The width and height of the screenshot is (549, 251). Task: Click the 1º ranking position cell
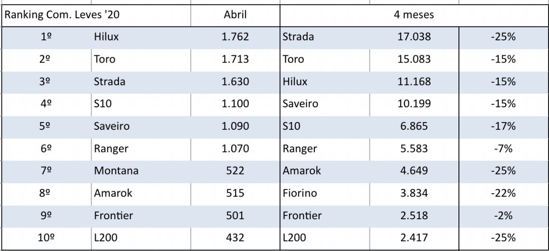(x=47, y=37)
